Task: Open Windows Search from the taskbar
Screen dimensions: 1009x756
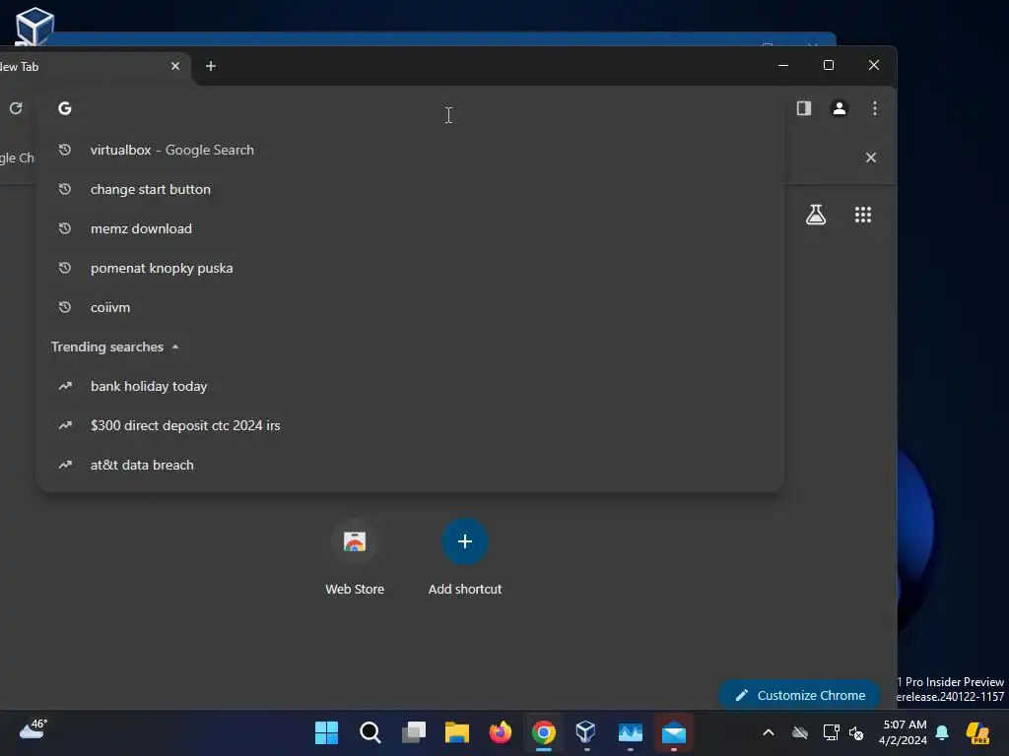Action: click(x=370, y=732)
